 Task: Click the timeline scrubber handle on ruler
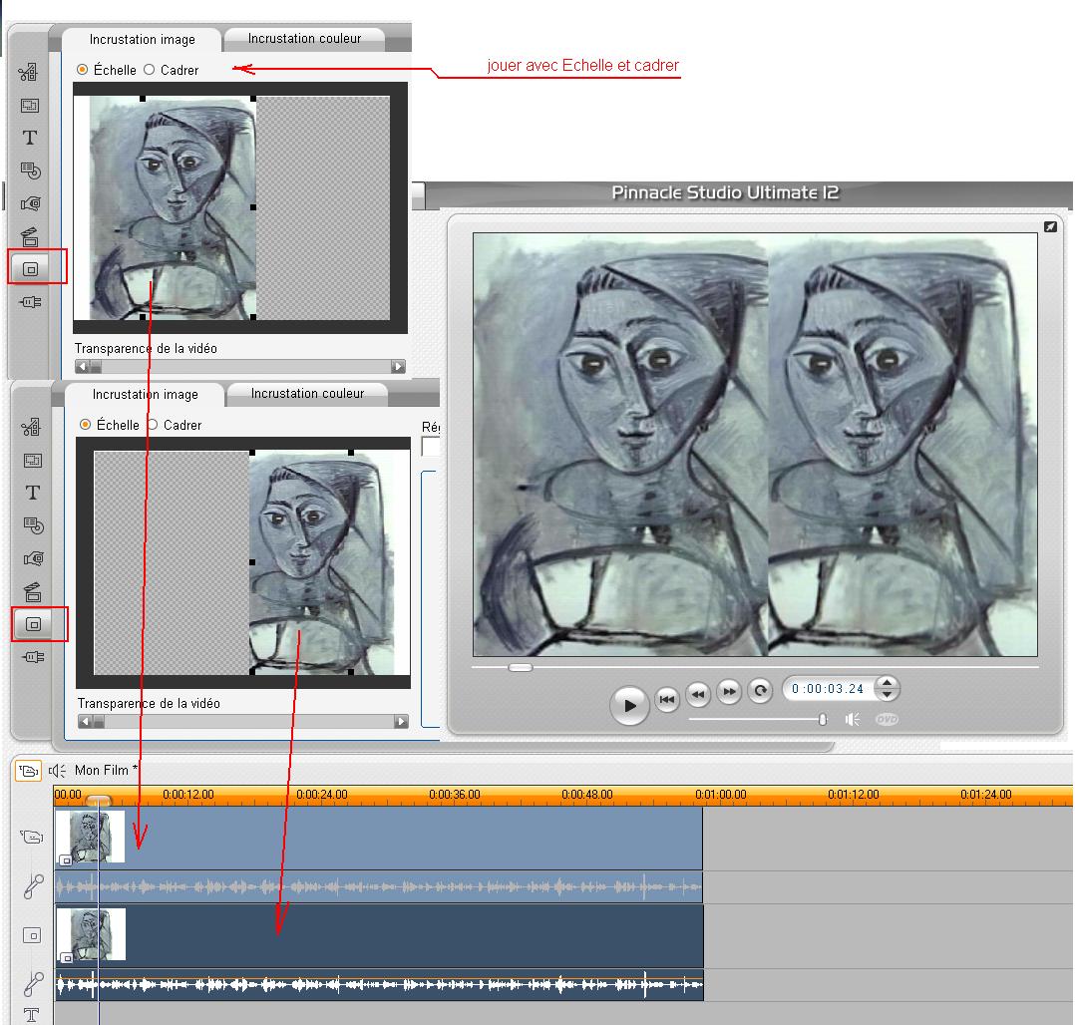click(98, 800)
